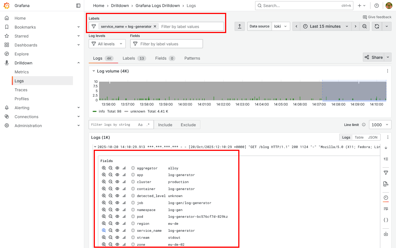396x248 pixels.
Task: Exclude the cluster field value from filter
Action: pyautogui.click(x=111, y=182)
